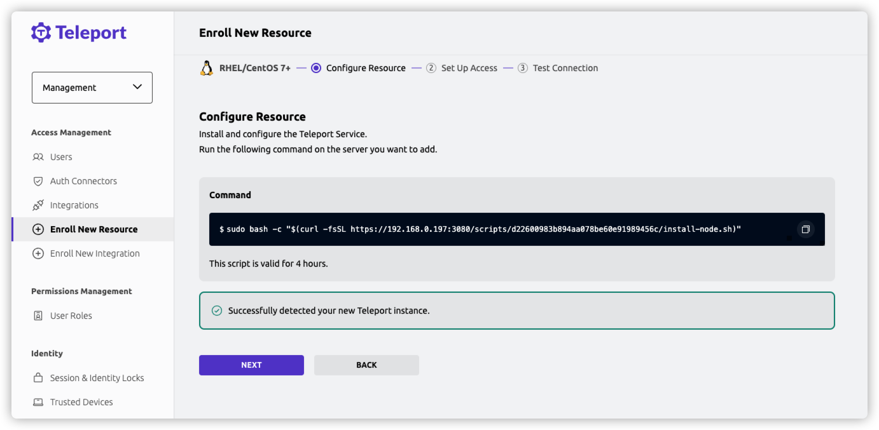The width and height of the screenshot is (879, 430).
Task: Select step 3 Test Connection
Action: [558, 68]
